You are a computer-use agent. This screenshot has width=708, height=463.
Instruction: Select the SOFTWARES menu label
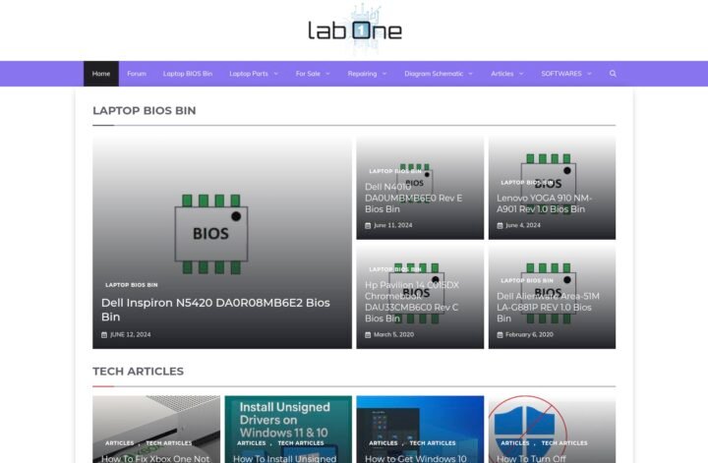pyautogui.click(x=561, y=74)
